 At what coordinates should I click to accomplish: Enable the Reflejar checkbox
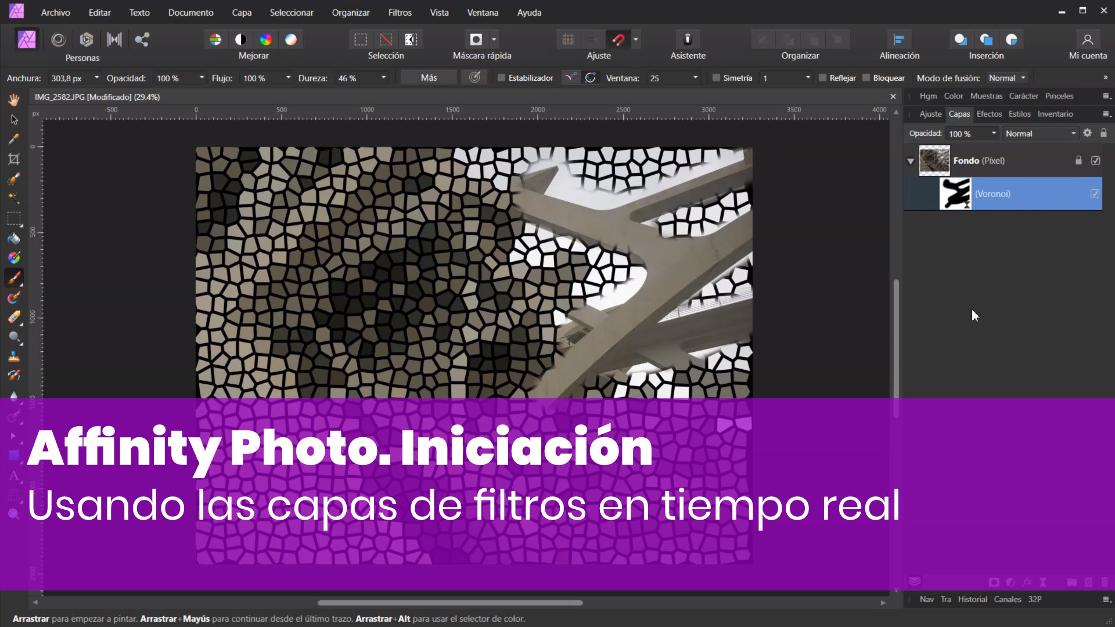[x=822, y=78]
